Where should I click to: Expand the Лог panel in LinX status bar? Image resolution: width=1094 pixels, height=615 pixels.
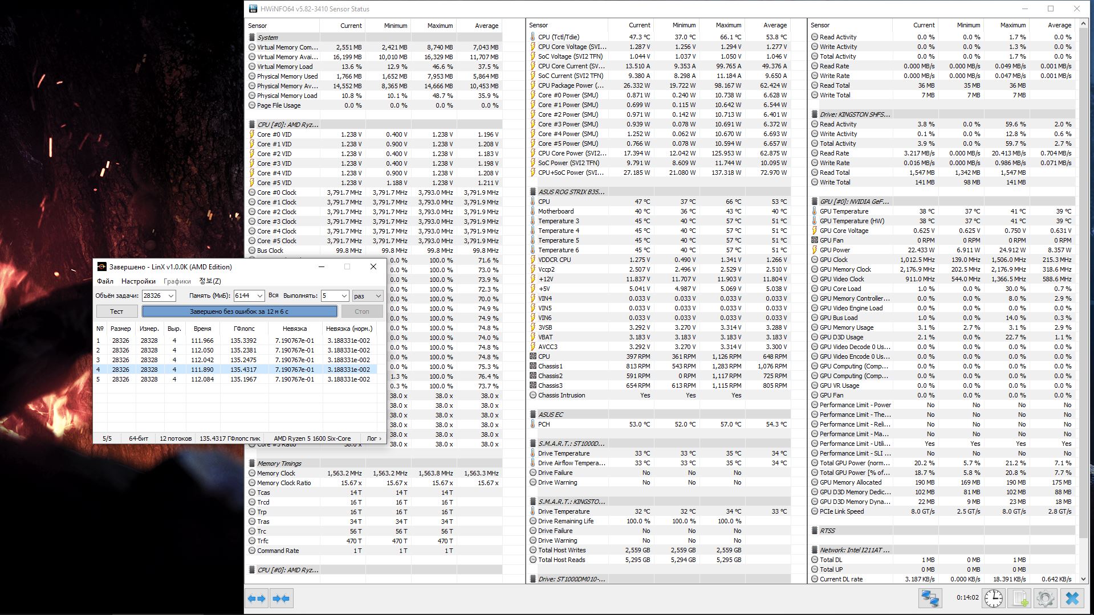pyautogui.click(x=374, y=438)
